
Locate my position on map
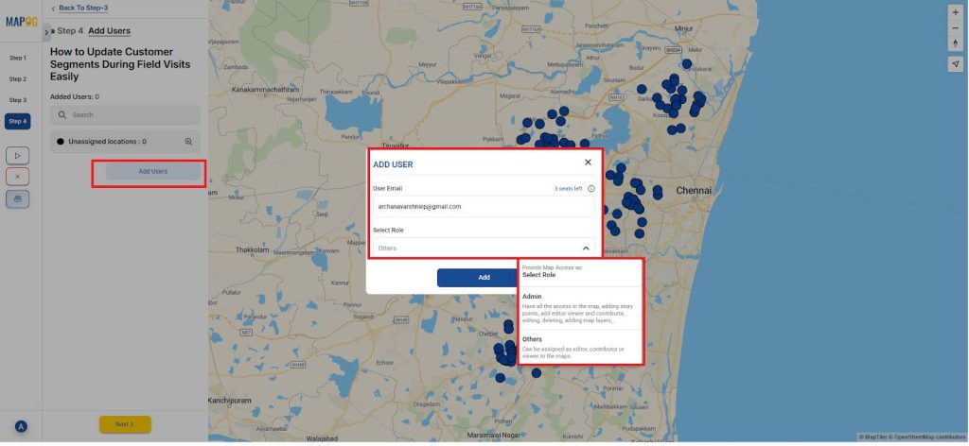(x=955, y=63)
